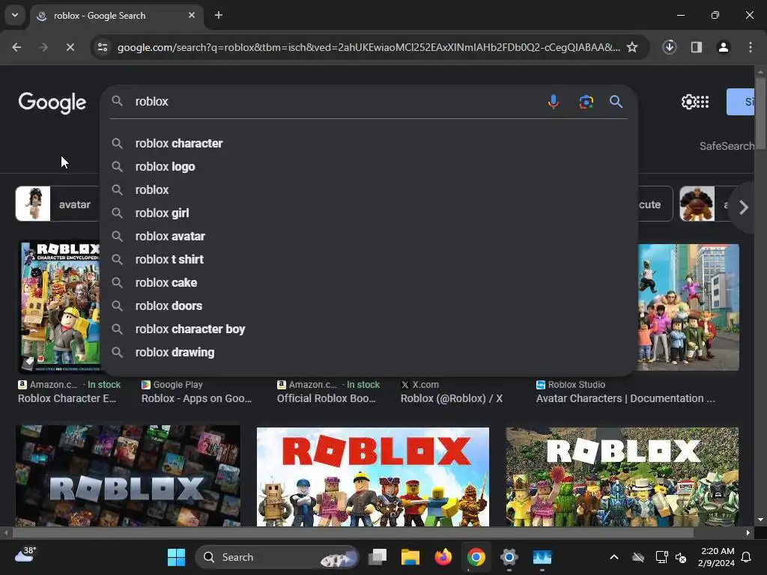Image resolution: width=767 pixels, height=575 pixels.
Task: Select suggestion roblox t shirt
Action: 369,260
